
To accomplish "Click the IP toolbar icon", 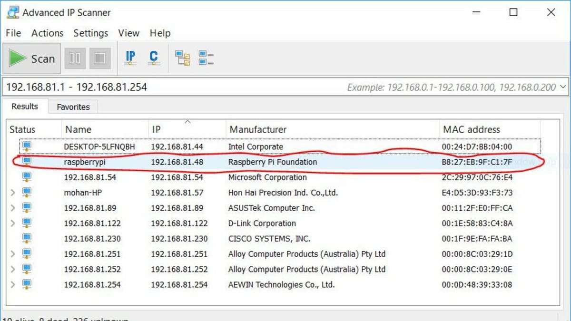I will click(130, 58).
